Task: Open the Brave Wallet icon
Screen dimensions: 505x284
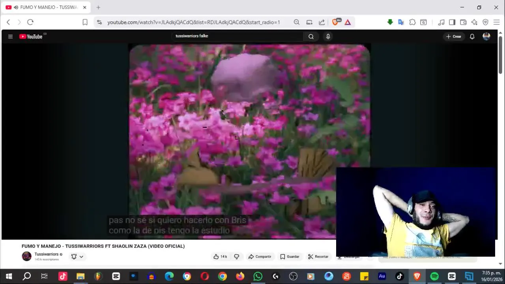Action: [463, 22]
